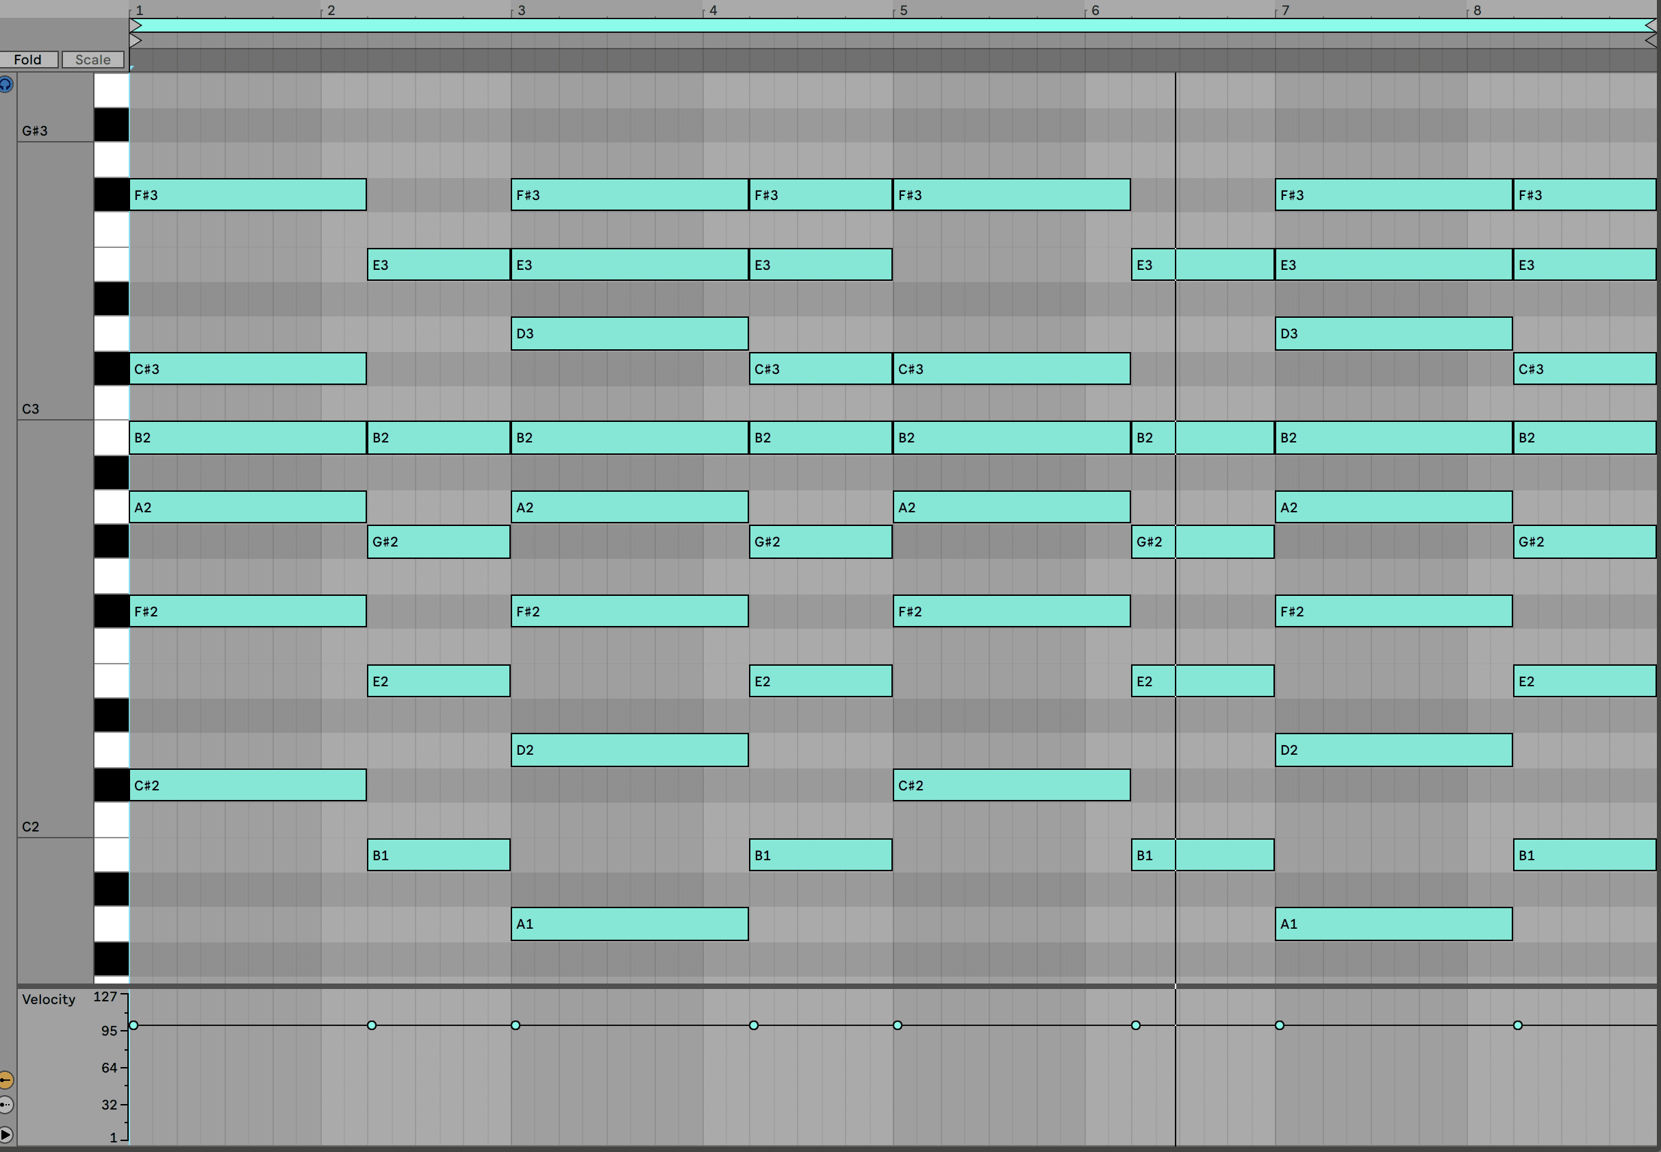Click the A1 white piano key

coord(111,924)
